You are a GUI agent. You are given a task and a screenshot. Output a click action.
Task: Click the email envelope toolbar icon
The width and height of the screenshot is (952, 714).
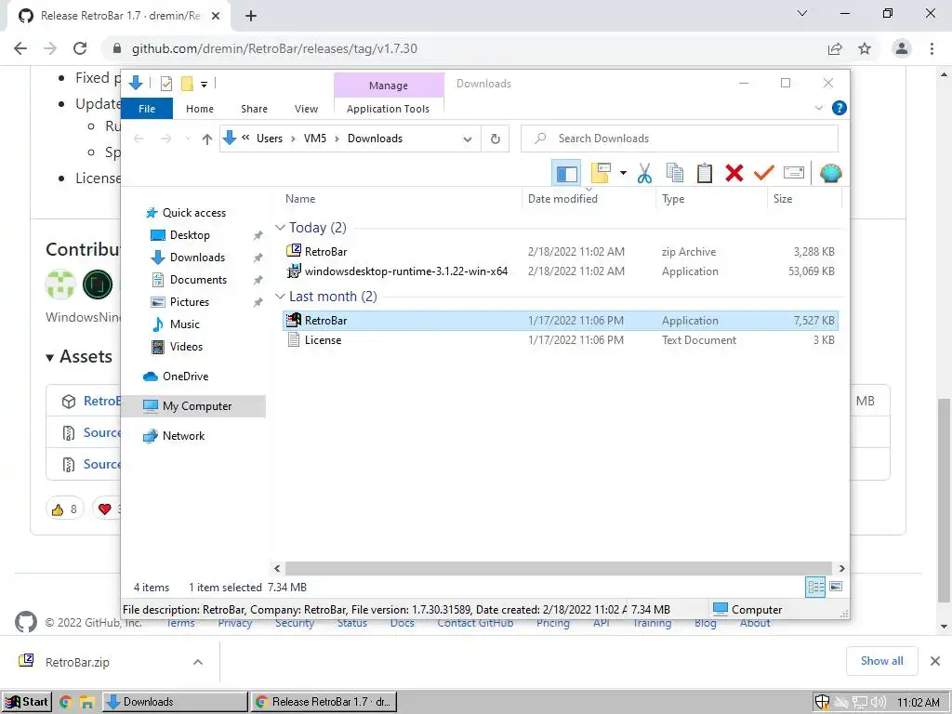(x=794, y=174)
